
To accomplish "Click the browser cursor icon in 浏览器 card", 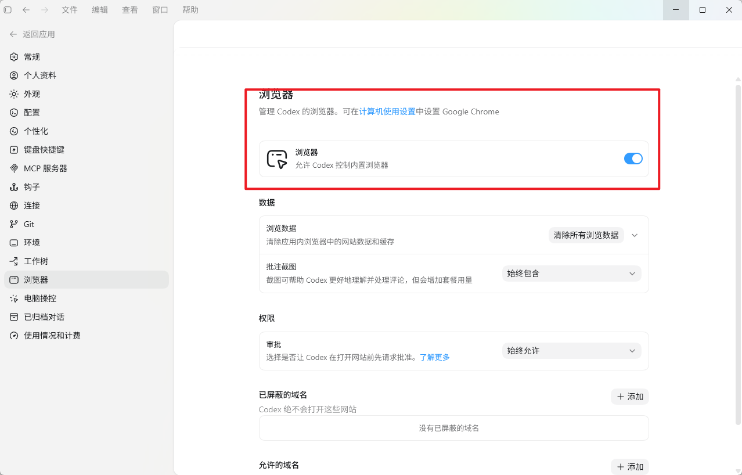I will click(x=277, y=159).
